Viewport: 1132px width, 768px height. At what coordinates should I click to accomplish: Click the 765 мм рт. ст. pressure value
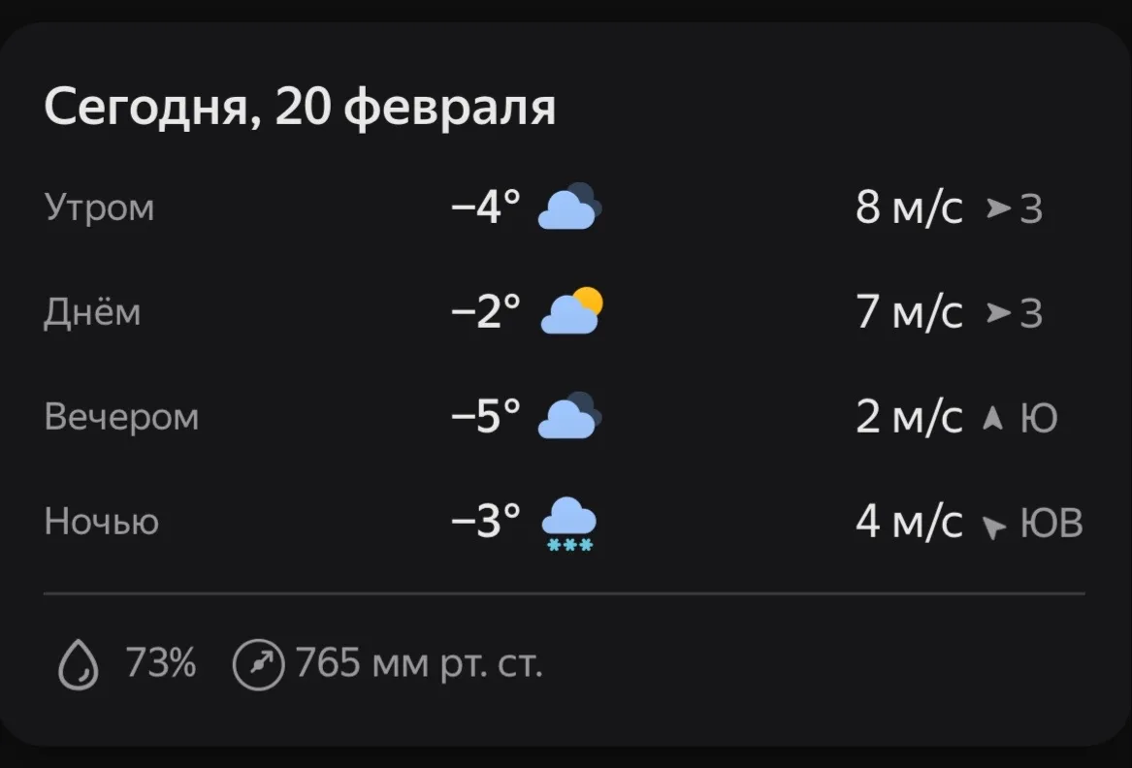tap(419, 665)
